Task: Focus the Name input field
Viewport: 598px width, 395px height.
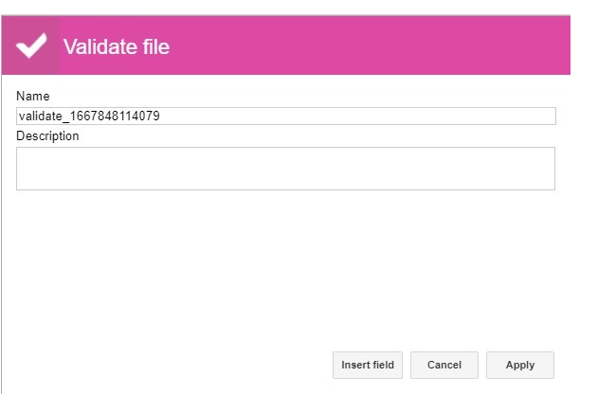Action: (285, 116)
